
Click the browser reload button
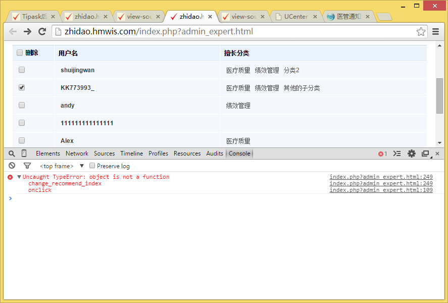coord(42,31)
